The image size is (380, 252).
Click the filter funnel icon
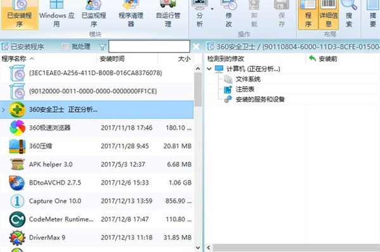[103, 47]
